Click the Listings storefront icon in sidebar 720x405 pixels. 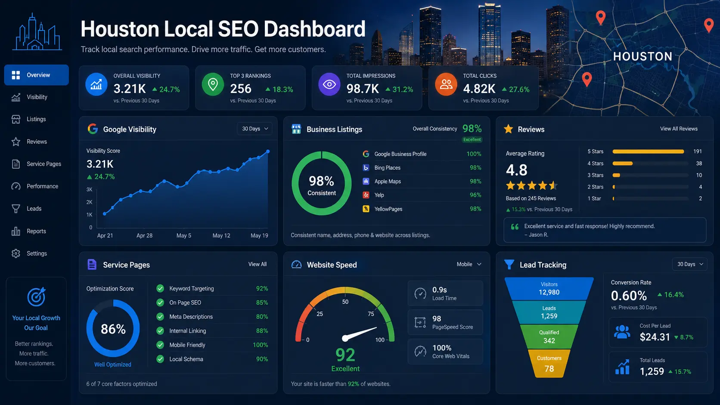(x=16, y=119)
